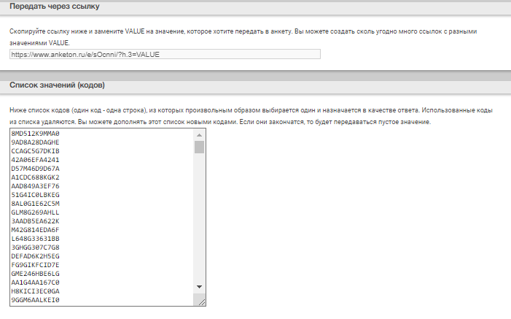
Task: Click on code line 9AD8A28DAGHE
Action: point(35,142)
